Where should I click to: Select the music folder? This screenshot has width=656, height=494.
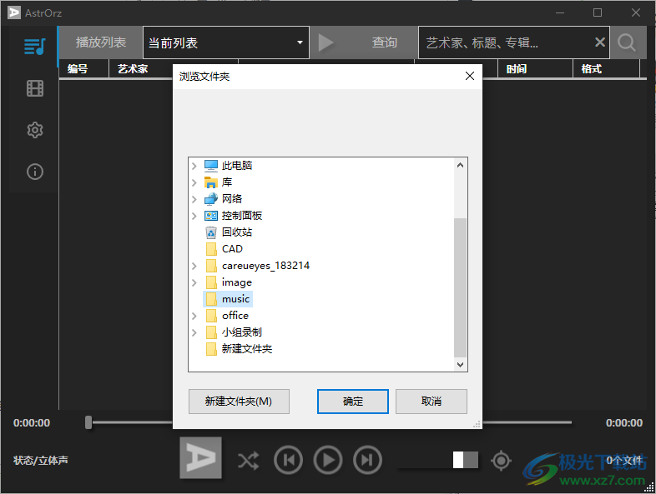tap(228, 299)
